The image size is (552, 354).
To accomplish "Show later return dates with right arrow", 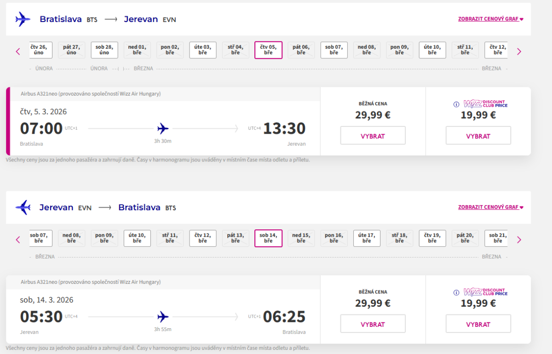I will [519, 240].
